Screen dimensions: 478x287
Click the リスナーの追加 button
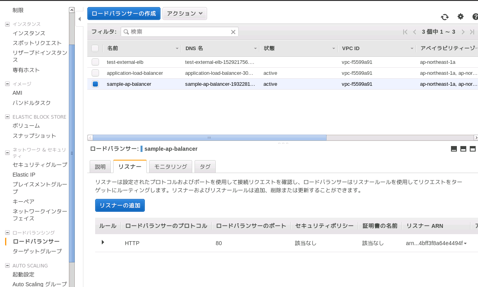coord(120,206)
